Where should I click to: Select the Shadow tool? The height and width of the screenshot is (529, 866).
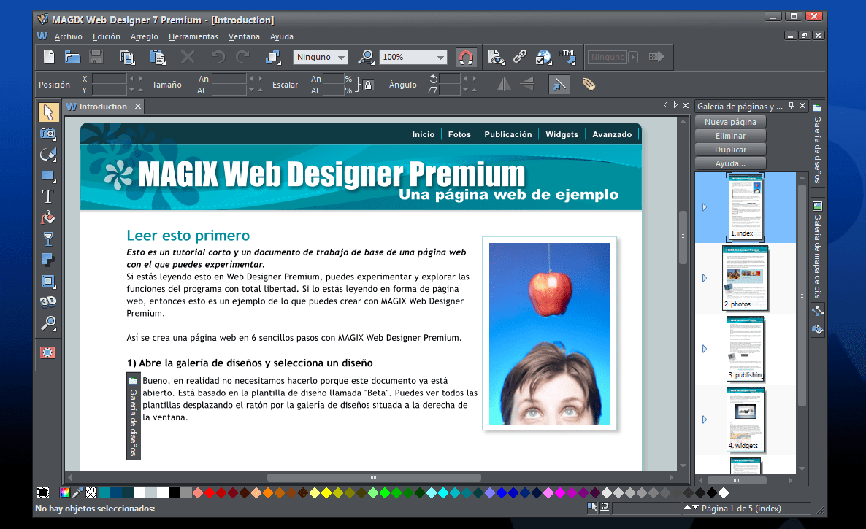(x=48, y=260)
